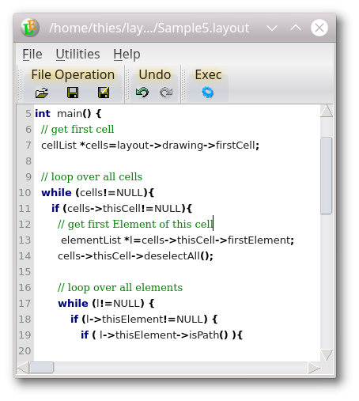The height and width of the screenshot is (401, 359).
Task: Open the File menu
Action: pyautogui.click(x=32, y=55)
